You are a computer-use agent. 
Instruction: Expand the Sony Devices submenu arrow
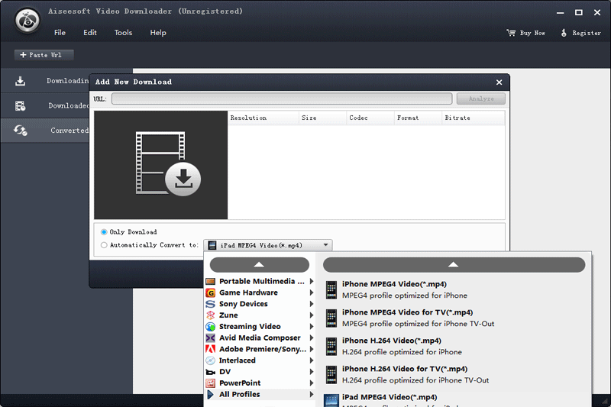tap(312, 304)
